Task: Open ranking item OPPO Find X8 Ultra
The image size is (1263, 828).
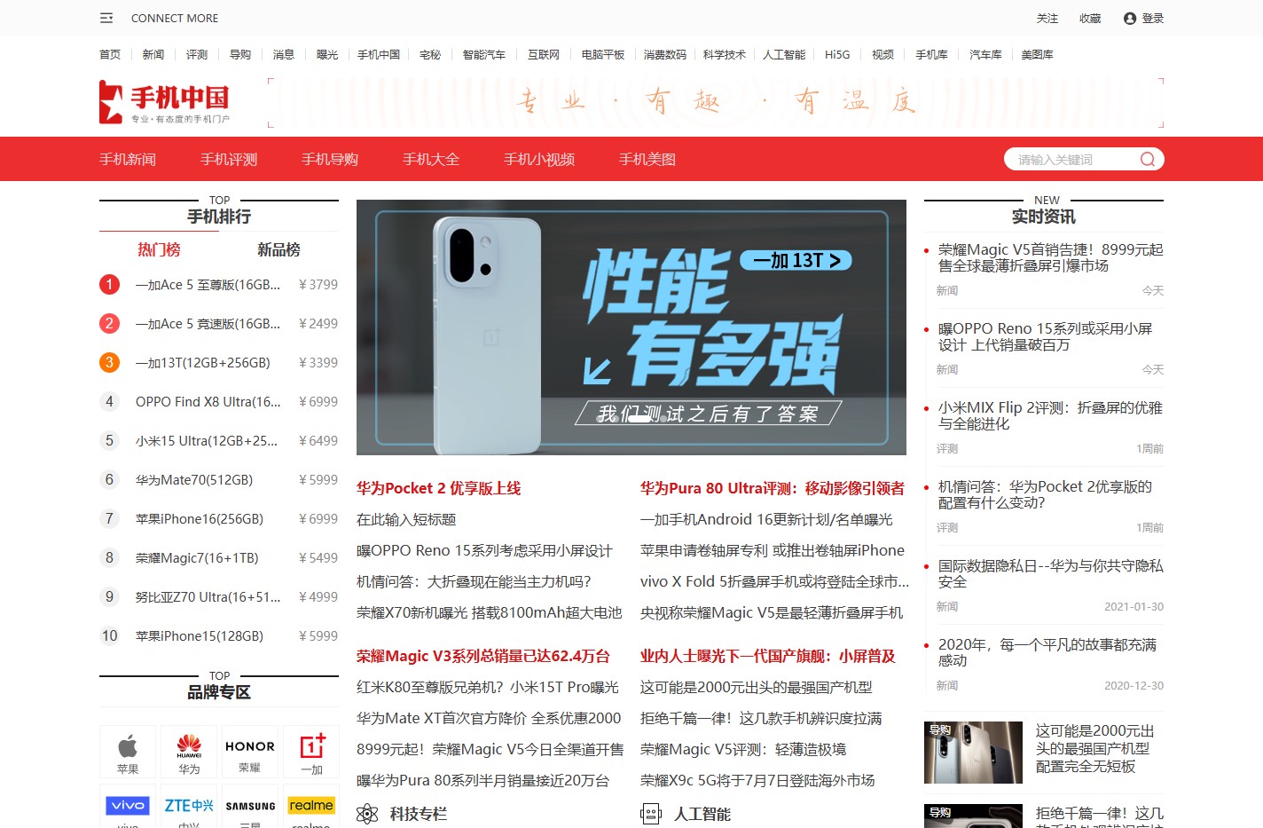Action: pyautogui.click(x=208, y=402)
